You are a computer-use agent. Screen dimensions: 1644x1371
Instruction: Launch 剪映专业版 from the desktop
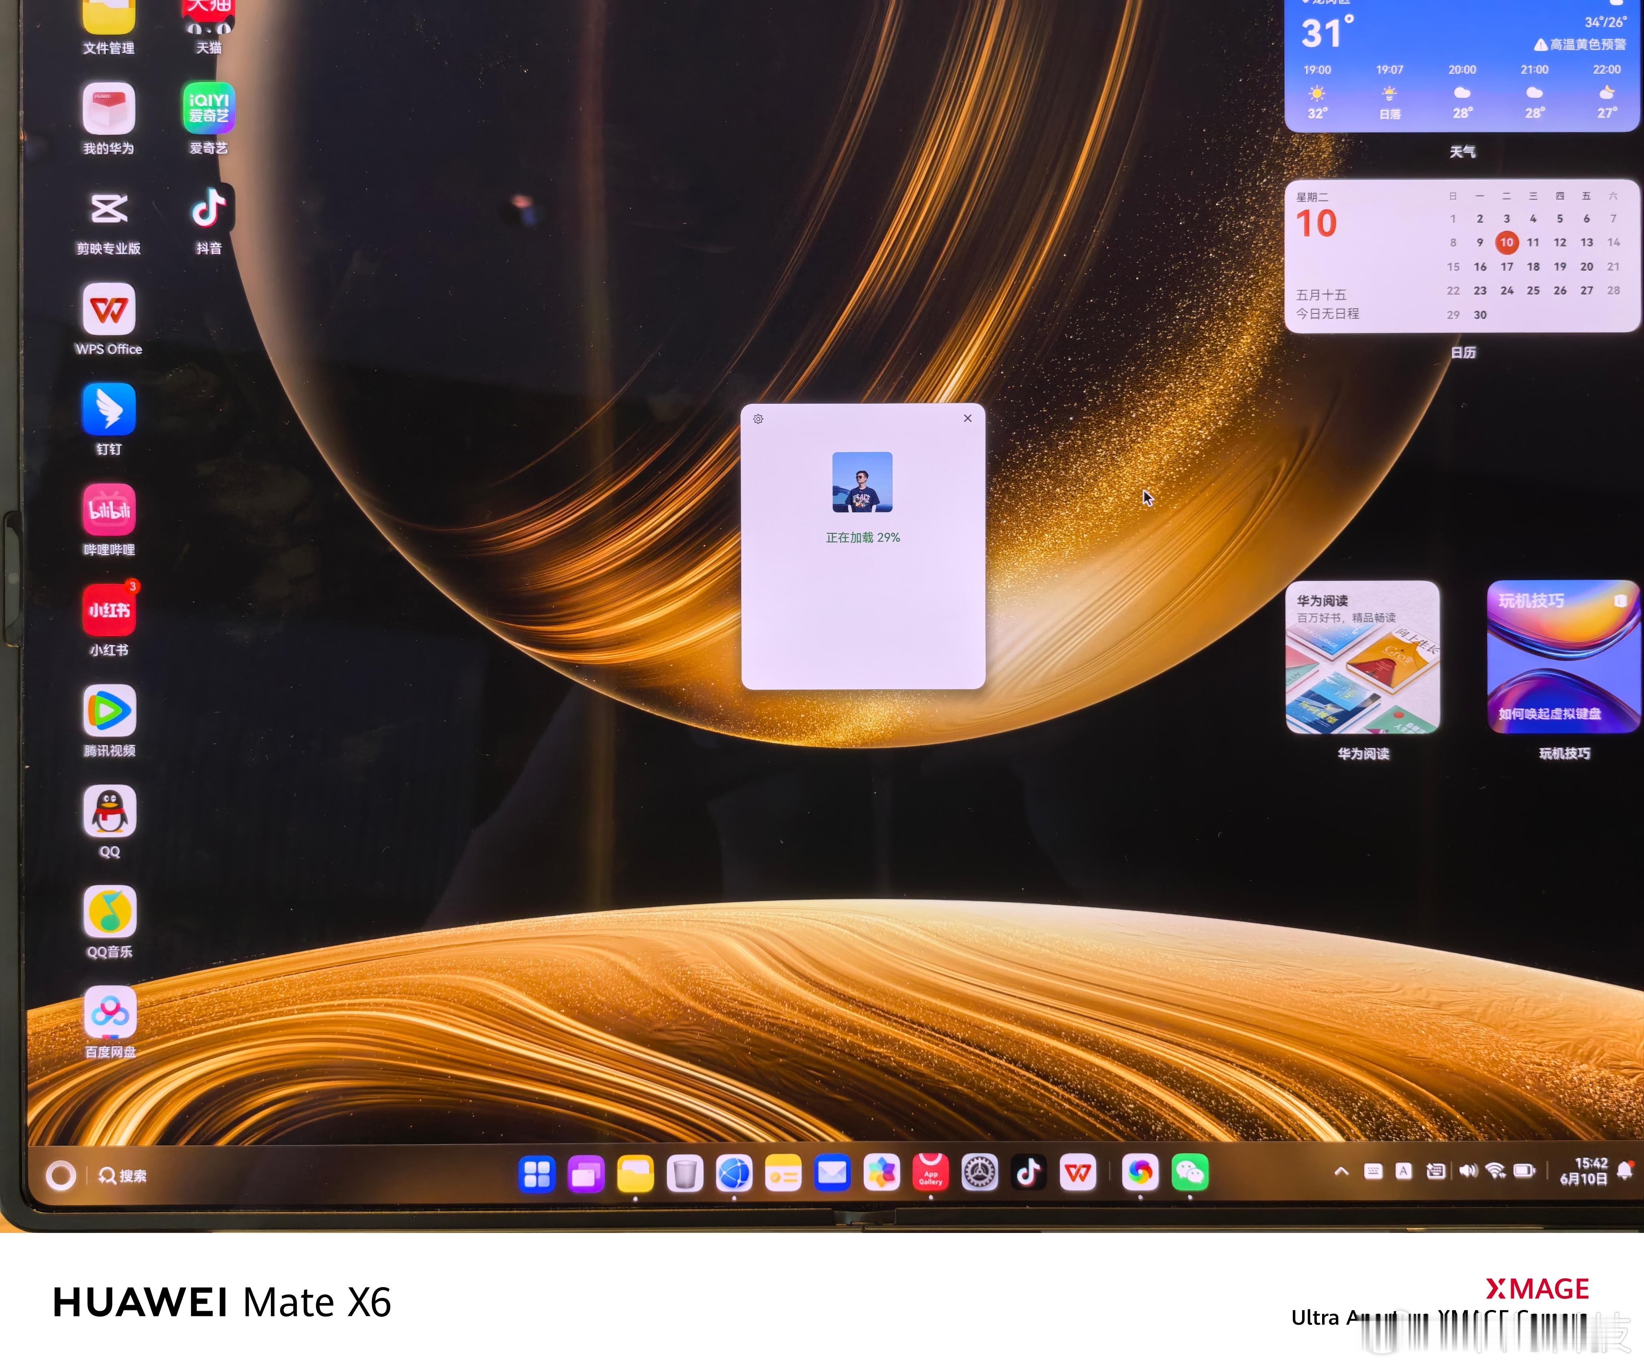click(109, 209)
